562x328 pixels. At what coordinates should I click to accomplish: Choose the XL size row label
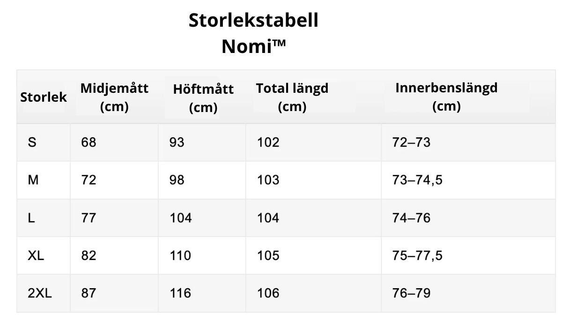coord(36,255)
